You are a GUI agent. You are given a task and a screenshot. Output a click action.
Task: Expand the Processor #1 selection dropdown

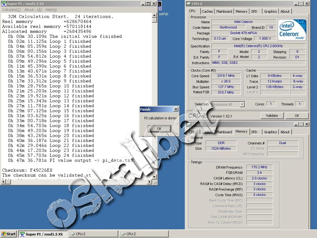tap(242, 104)
